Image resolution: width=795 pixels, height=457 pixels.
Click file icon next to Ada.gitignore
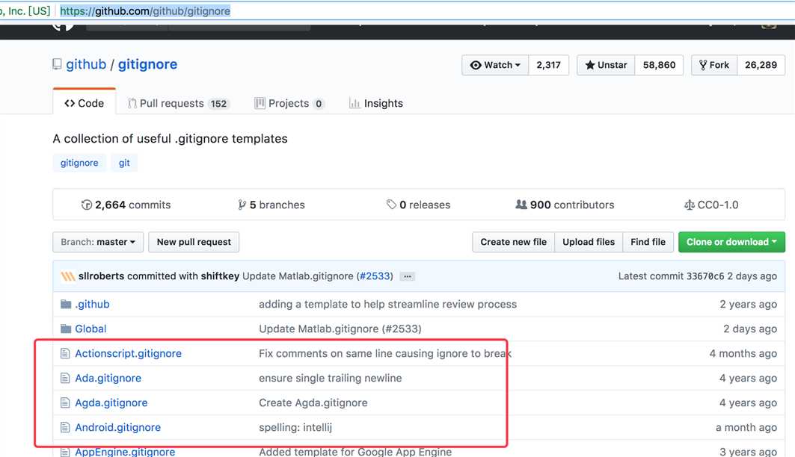(65, 378)
